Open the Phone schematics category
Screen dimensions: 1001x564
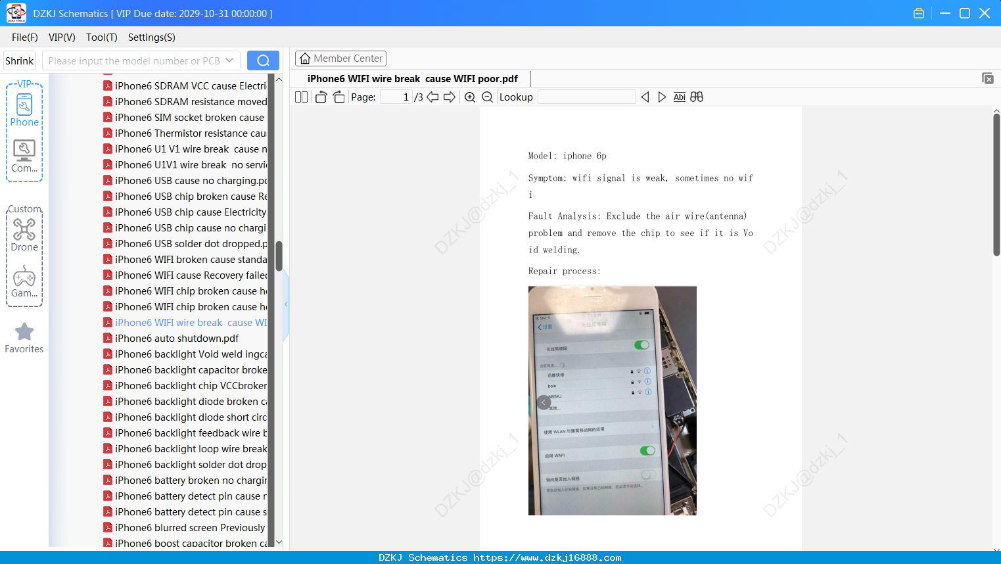tap(24, 110)
